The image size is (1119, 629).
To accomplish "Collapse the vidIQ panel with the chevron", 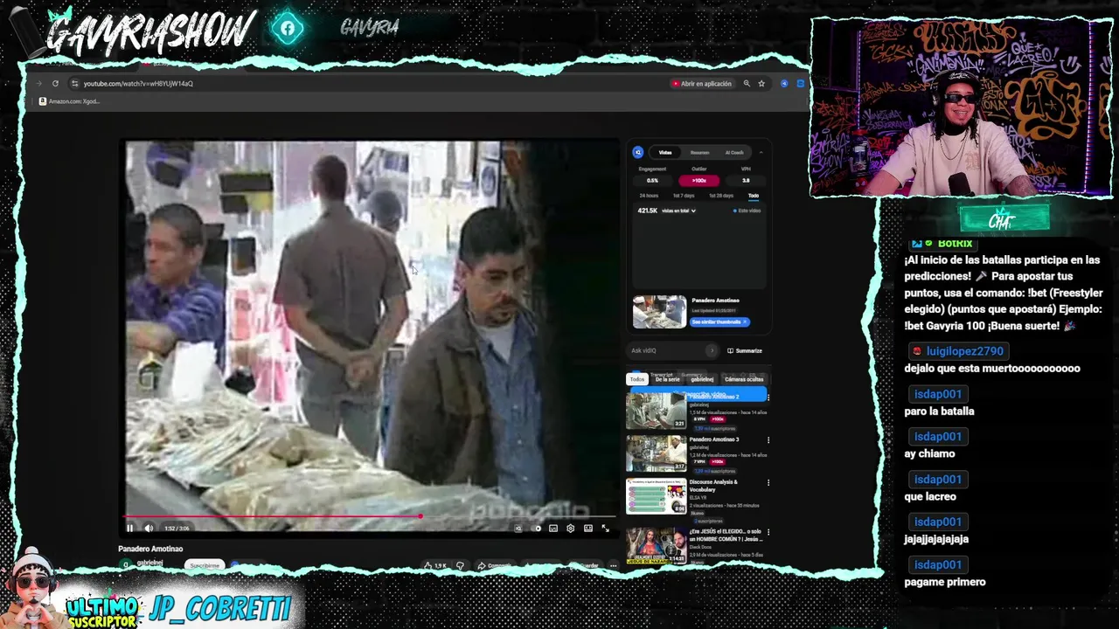I will [761, 152].
